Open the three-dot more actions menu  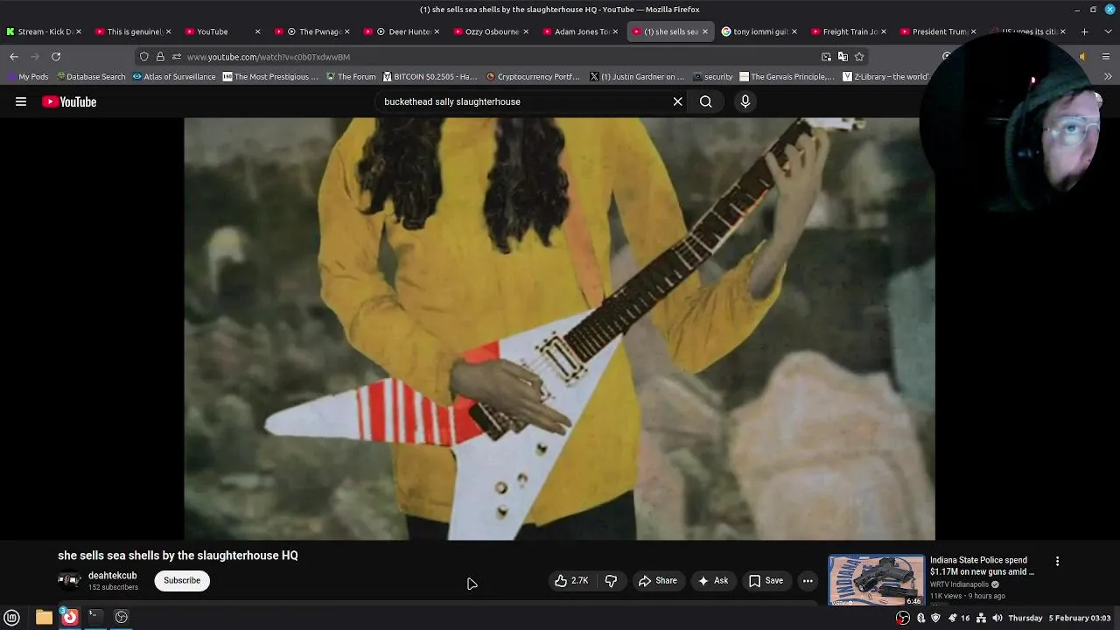[808, 580]
